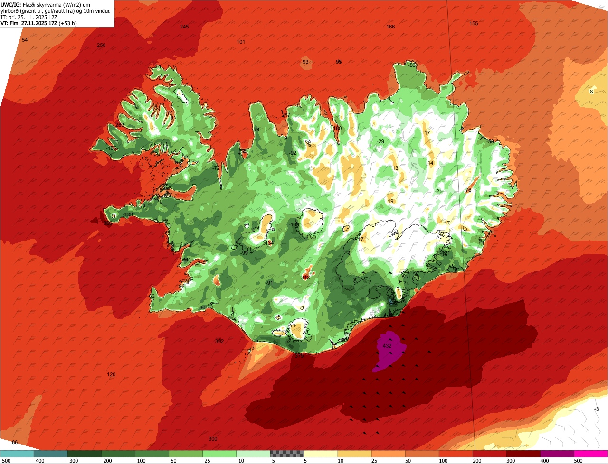Image resolution: width=608 pixels, height=464 pixels.
Task: Click the '101' value north of Iceland
Action: pos(241,42)
